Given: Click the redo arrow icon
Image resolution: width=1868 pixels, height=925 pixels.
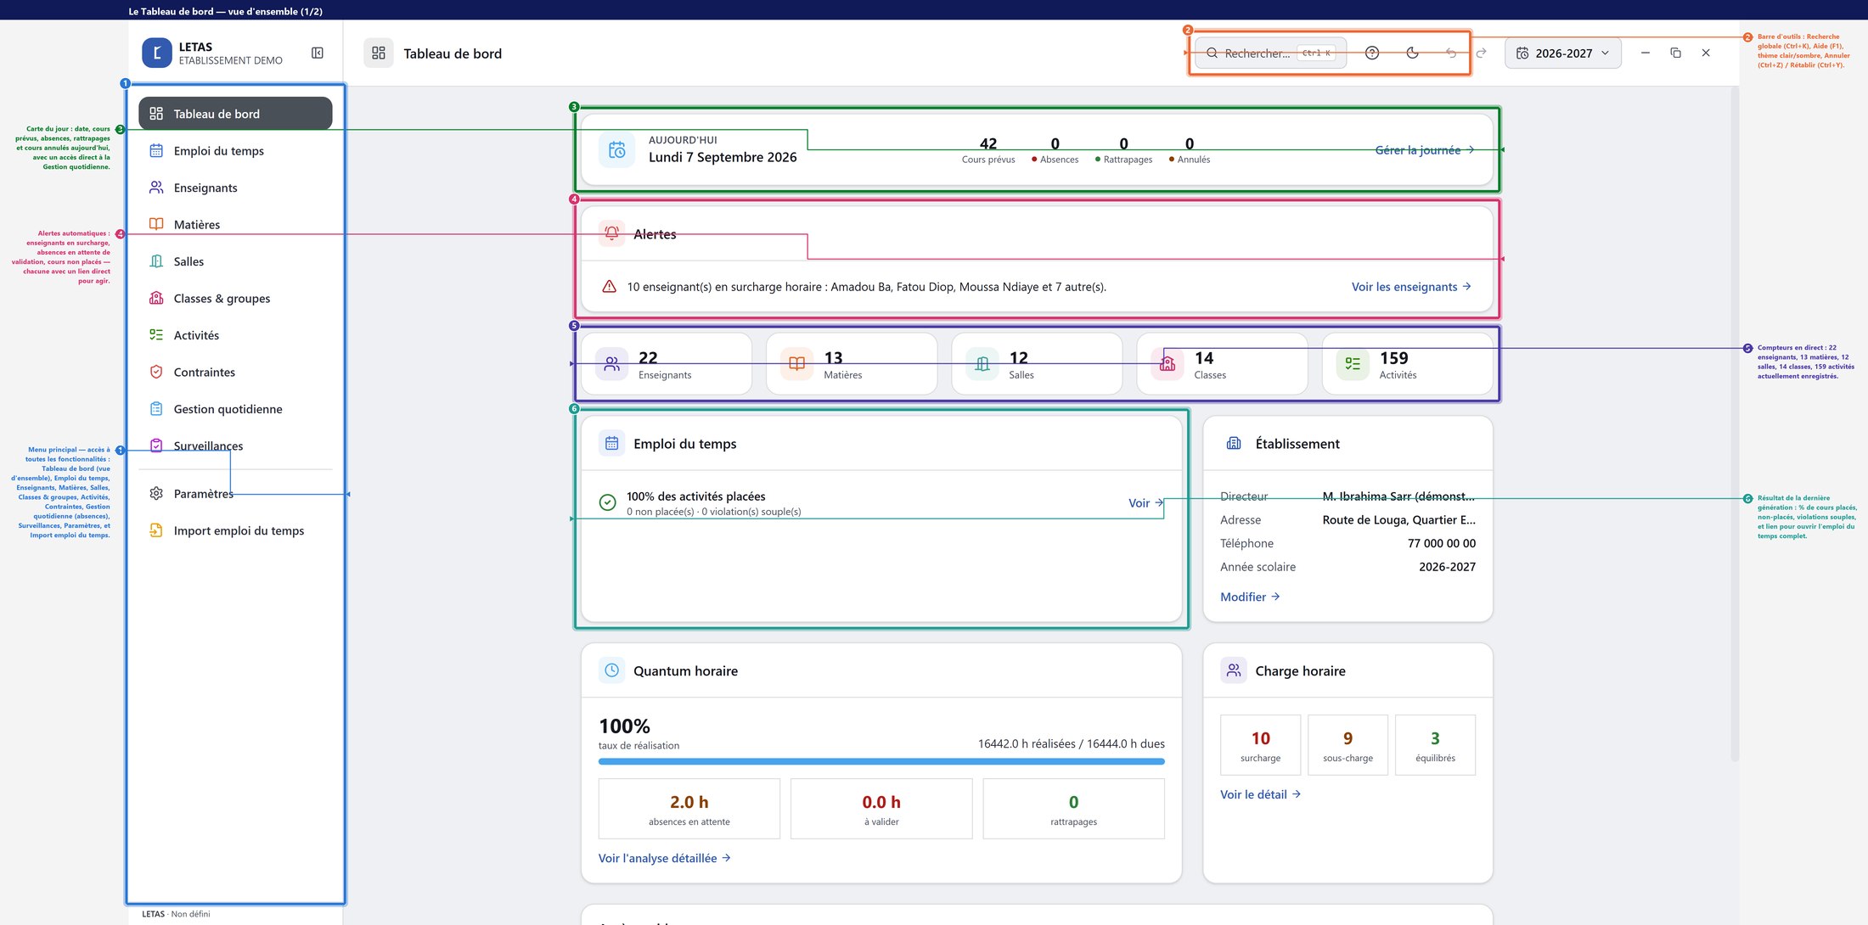Looking at the screenshot, I should 1481,53.
